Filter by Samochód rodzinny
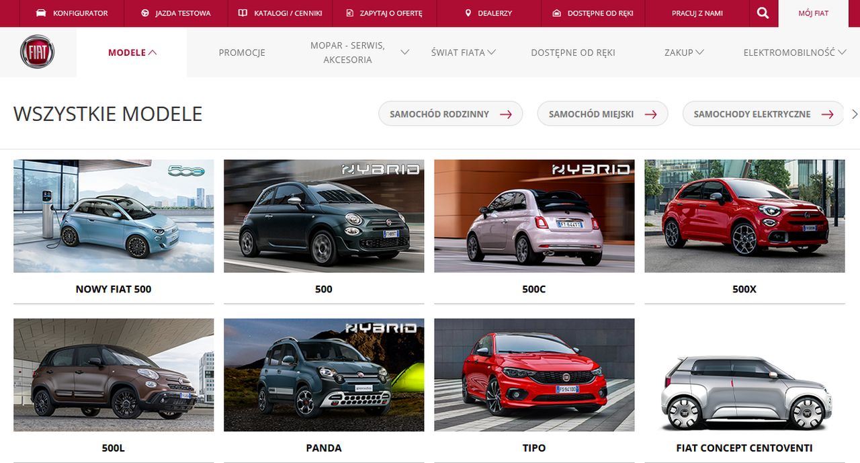 pos(451,114)
